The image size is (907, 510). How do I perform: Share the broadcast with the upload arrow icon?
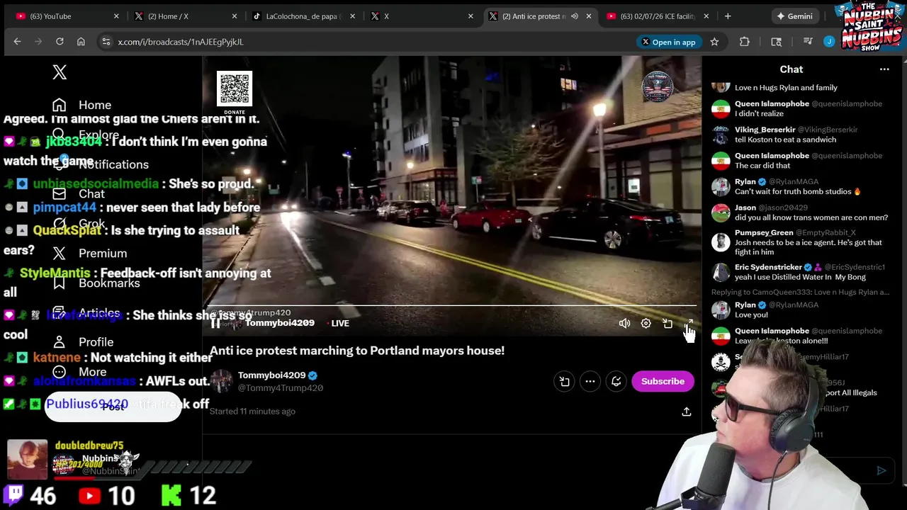(686, 412)
